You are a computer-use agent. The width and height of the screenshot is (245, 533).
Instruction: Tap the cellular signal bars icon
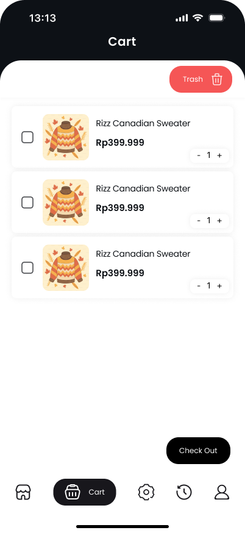(x=182, y=18)
